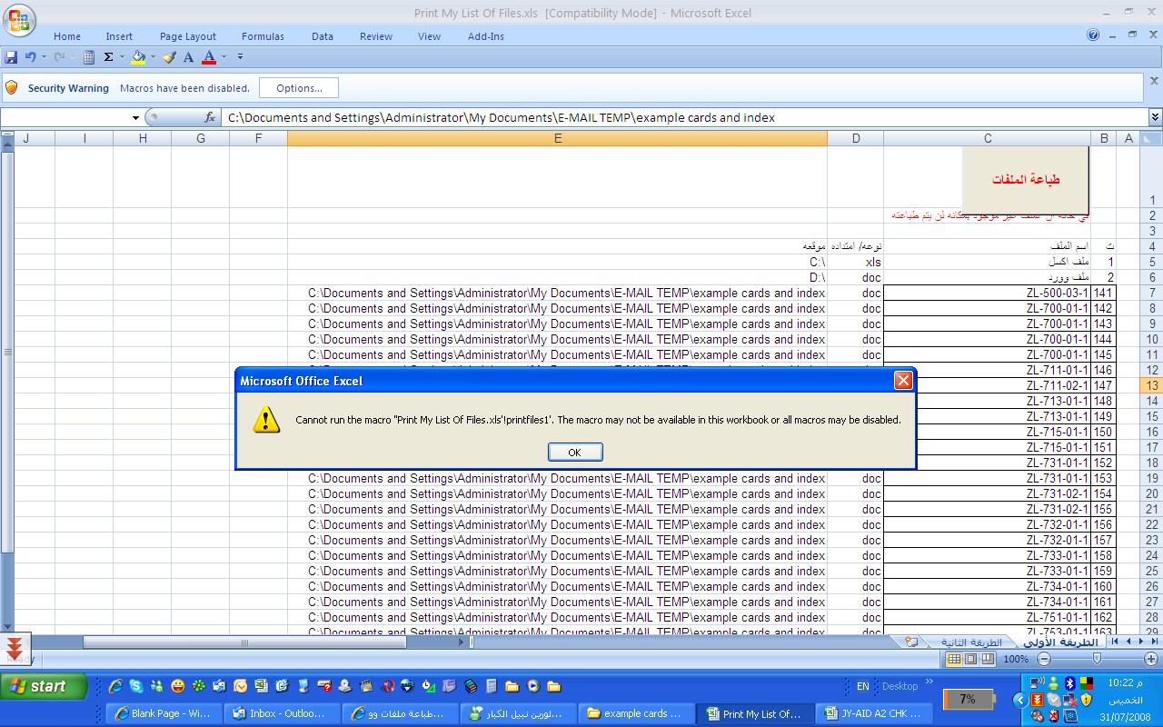The image size is (1163, 727).
Task: Jump to first sheet tab arrow
Action: point(1116,642)
